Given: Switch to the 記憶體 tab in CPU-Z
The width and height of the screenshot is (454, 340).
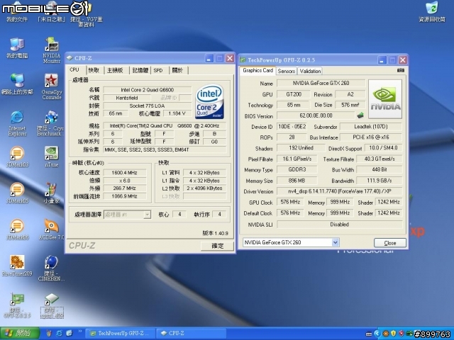Looking at the screenshot, I should tap(140, 70).
